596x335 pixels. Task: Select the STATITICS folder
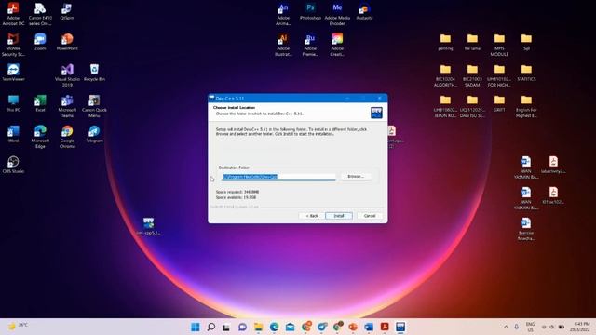tap(526, 73)
